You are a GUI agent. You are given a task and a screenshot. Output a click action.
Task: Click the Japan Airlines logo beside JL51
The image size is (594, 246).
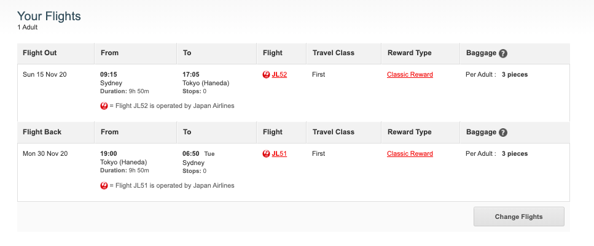[x=266, y=153]
